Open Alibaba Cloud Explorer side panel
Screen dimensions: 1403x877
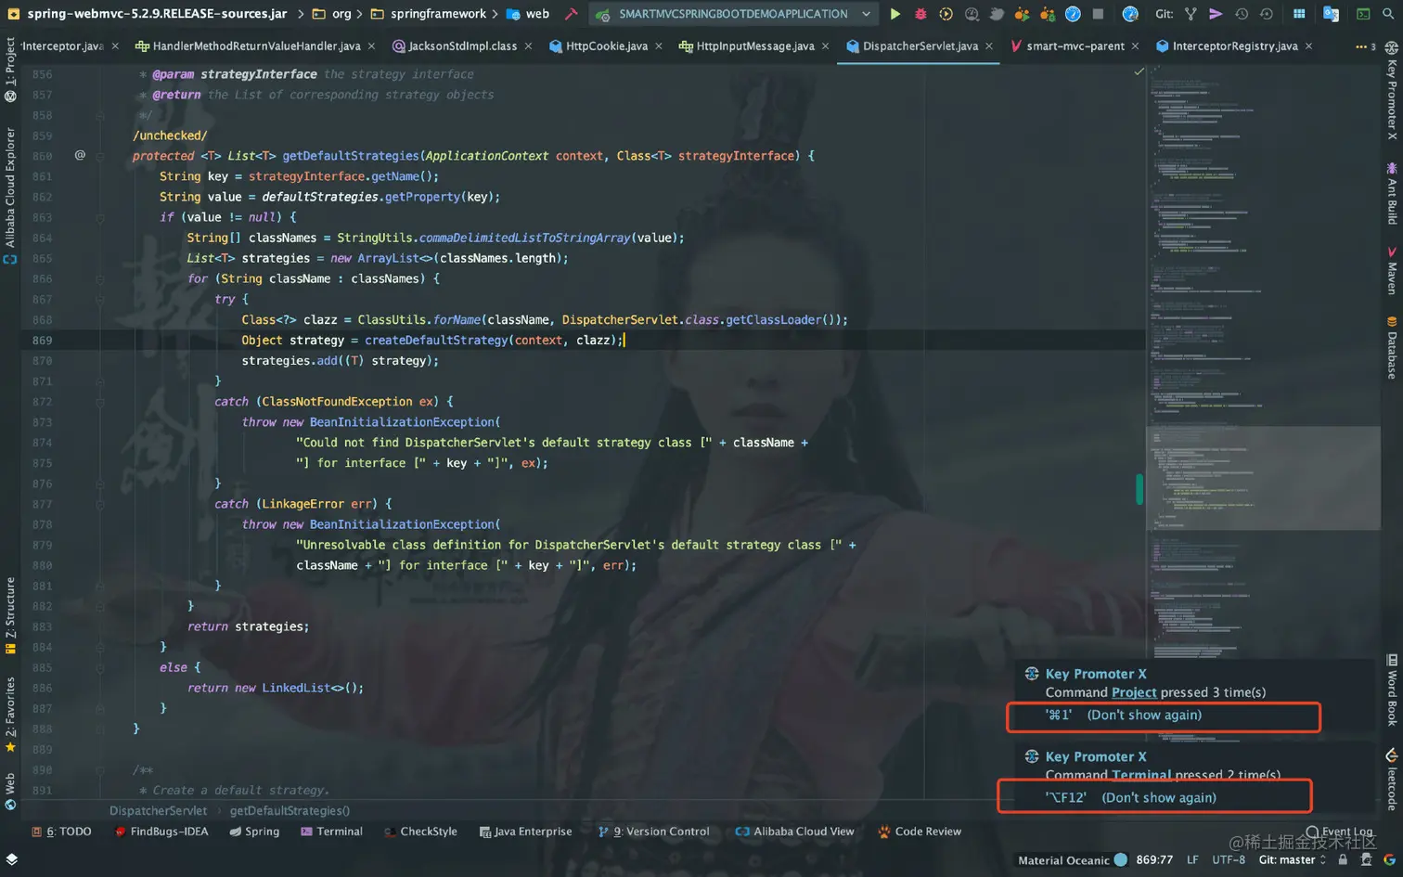10,196
